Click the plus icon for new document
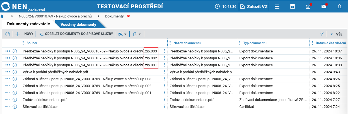Viewport: 348px width, 114px height. 18,34
